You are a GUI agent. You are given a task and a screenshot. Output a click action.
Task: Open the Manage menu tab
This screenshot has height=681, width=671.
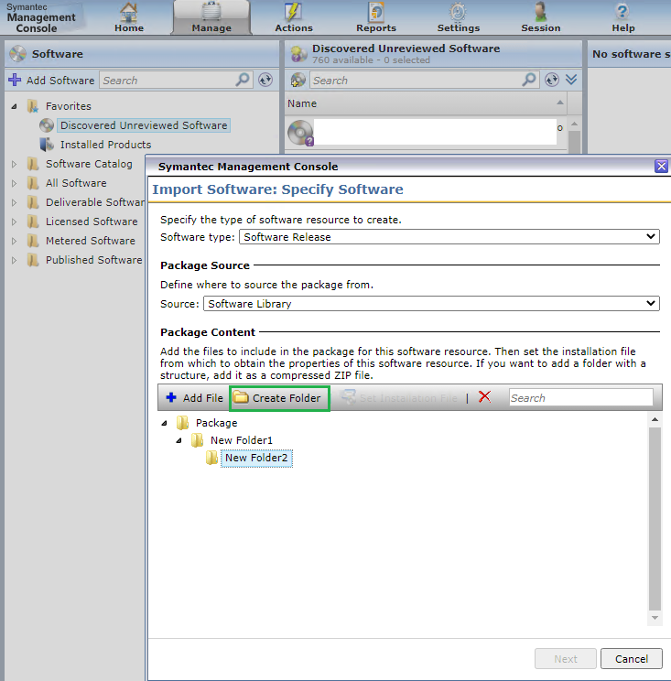pos(211,17)
